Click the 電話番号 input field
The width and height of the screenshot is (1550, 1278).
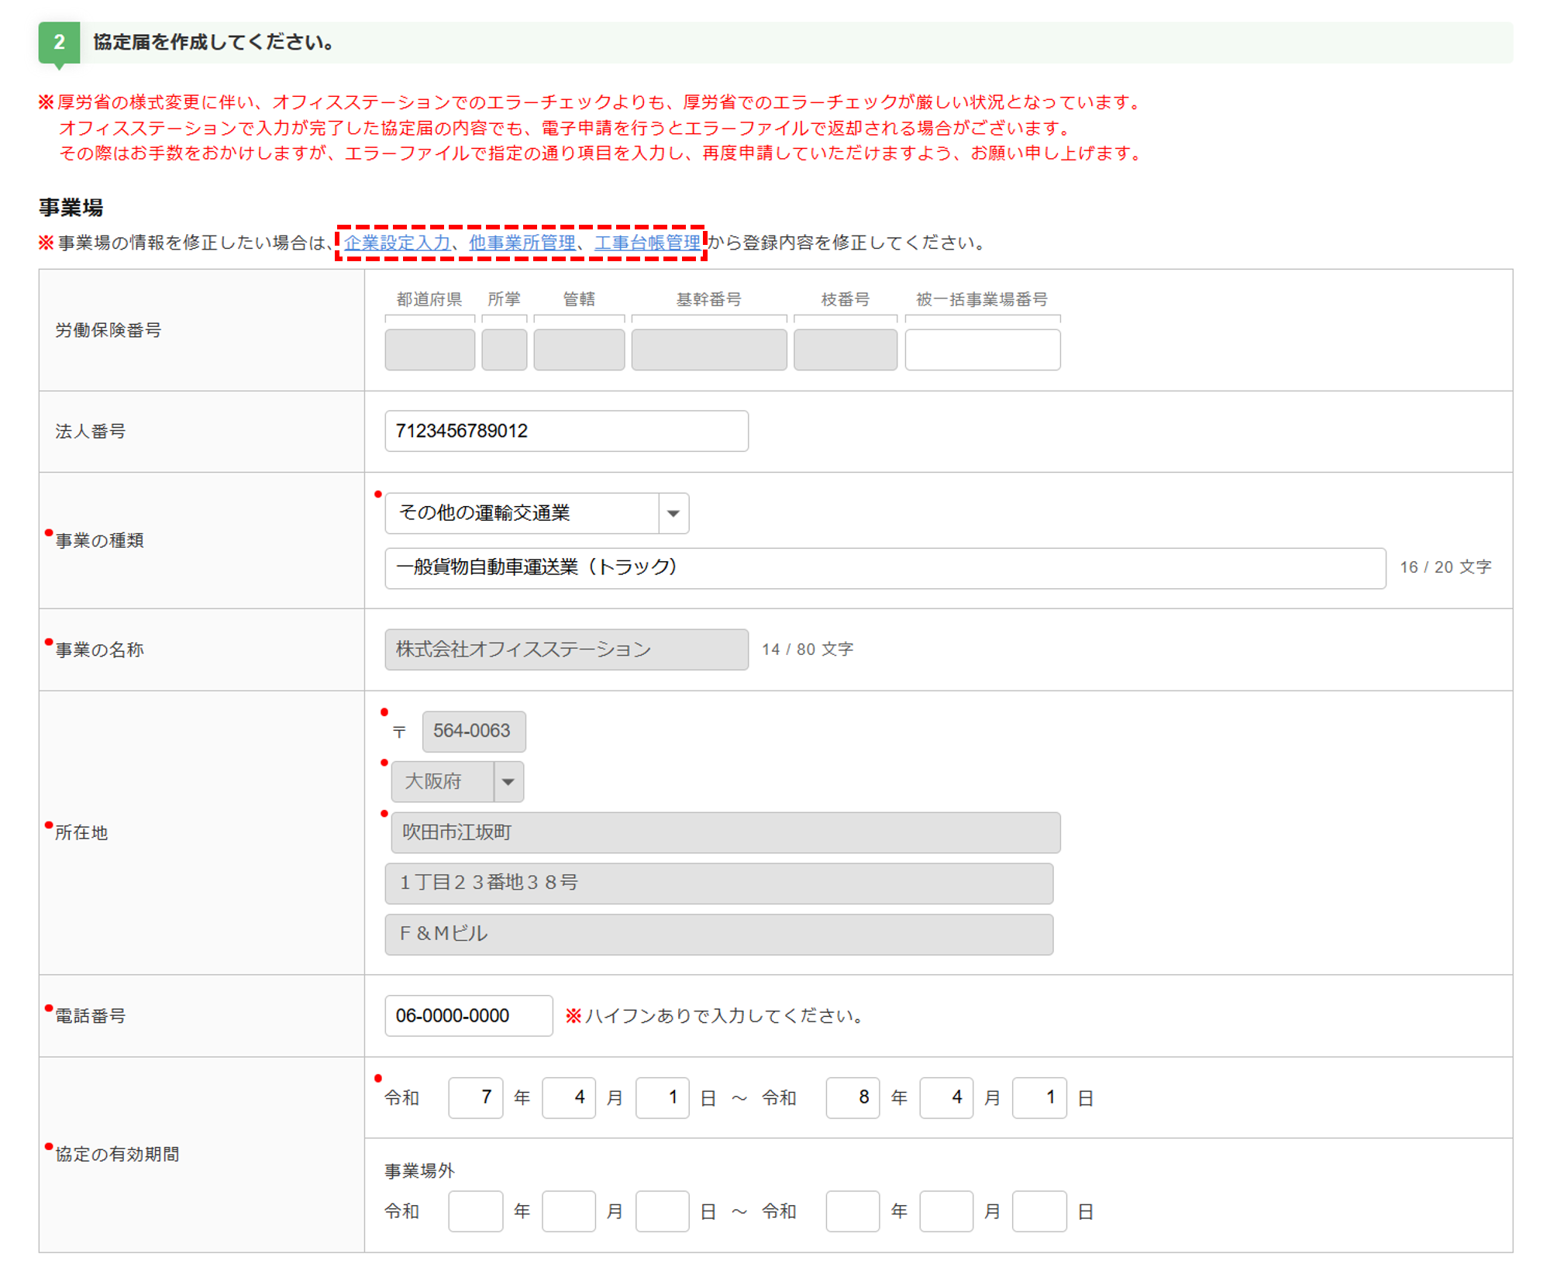(x=468, y=1015)
